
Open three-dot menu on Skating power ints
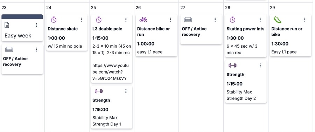(260, 20)
